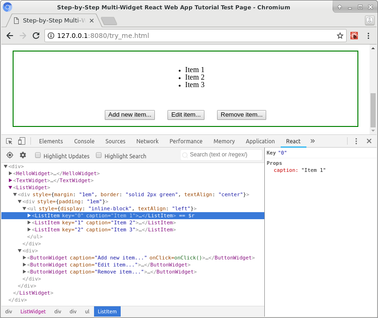Screen dimensions: 378x318
Task: Click the React component search field
Action: tap(221, 155)
